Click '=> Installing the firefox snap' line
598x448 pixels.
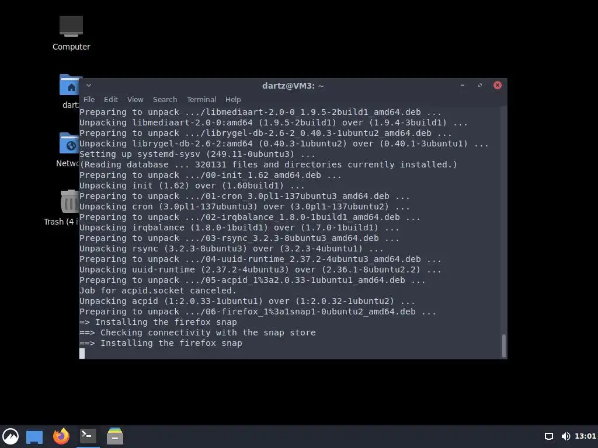click(x=158, y=322)
